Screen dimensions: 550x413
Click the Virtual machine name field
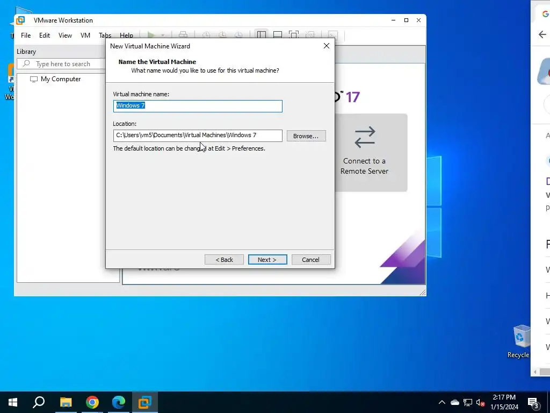(198, 106)
